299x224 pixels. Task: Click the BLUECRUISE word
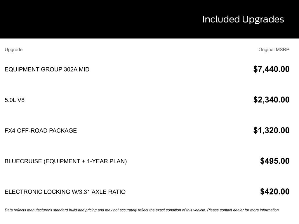tap(23, 161)
